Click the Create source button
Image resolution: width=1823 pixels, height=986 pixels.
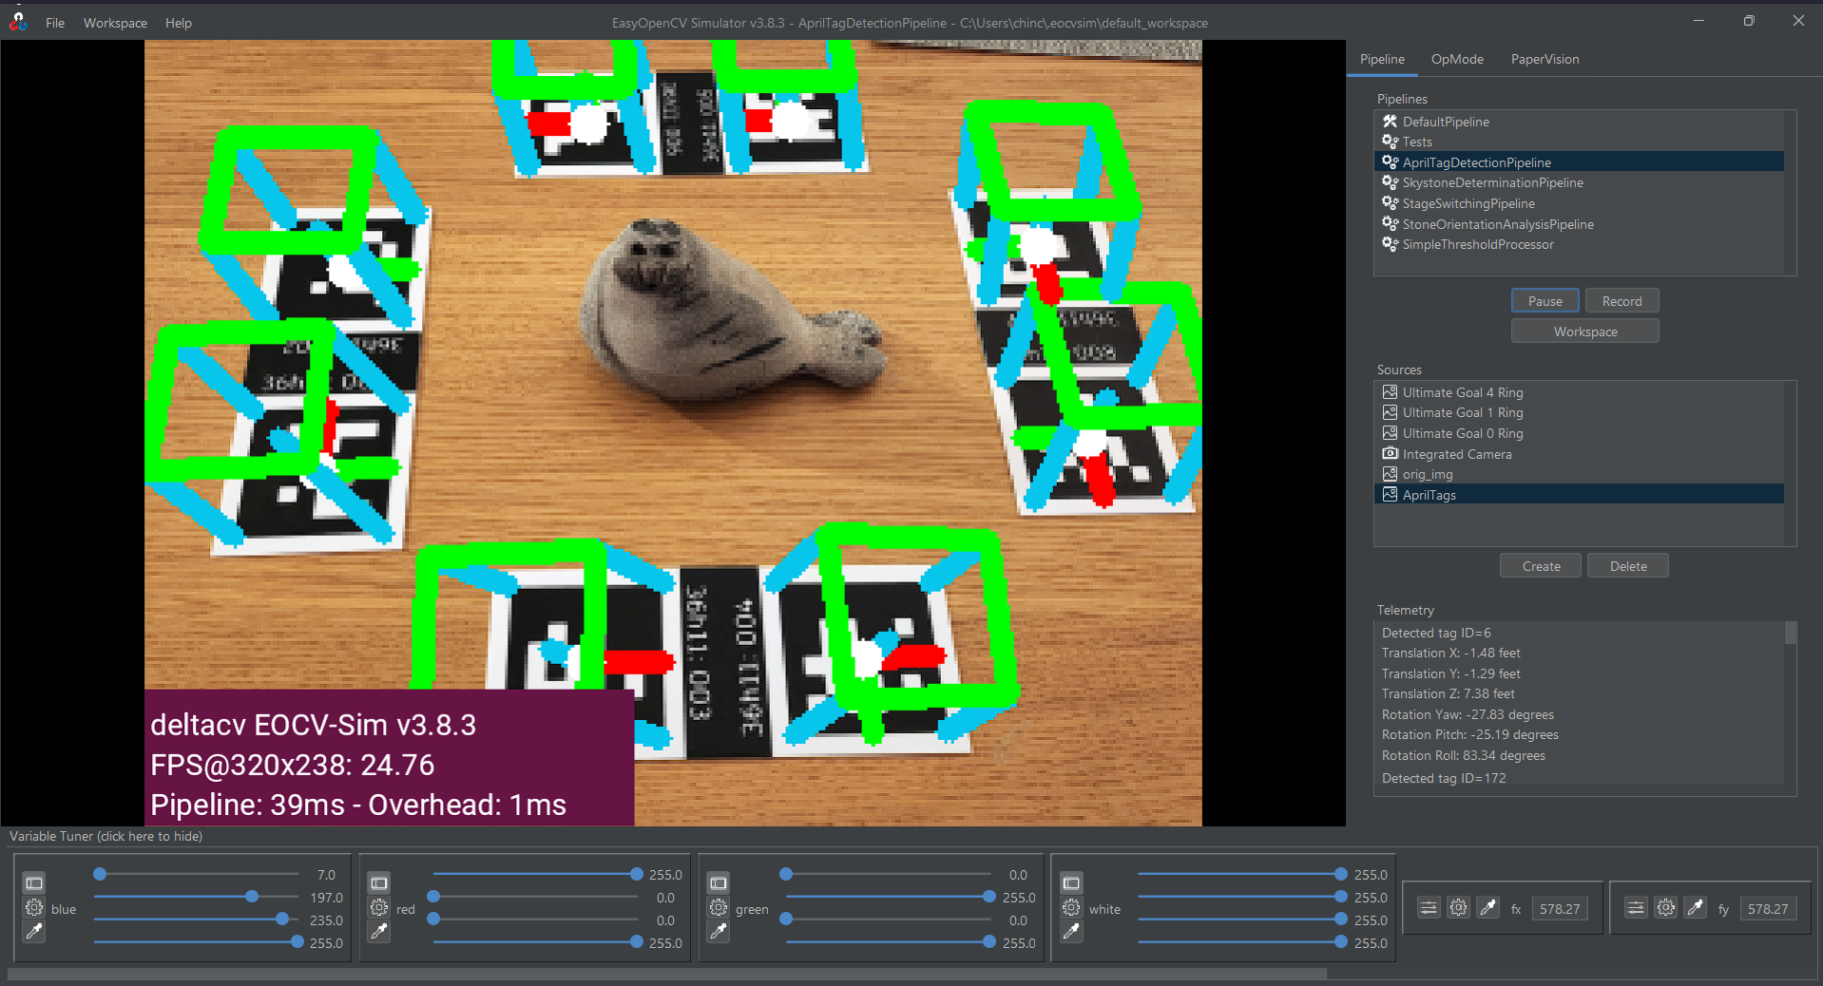pos(1540,566)
